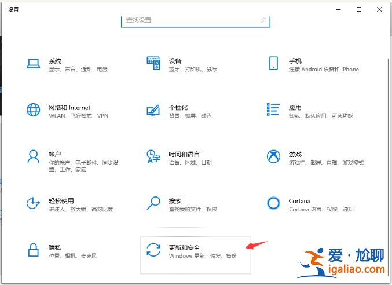The width and height of the screenshot is (392, 285).
Task: Open the 应用 (Apps) list icon
Action: (273, 110)
